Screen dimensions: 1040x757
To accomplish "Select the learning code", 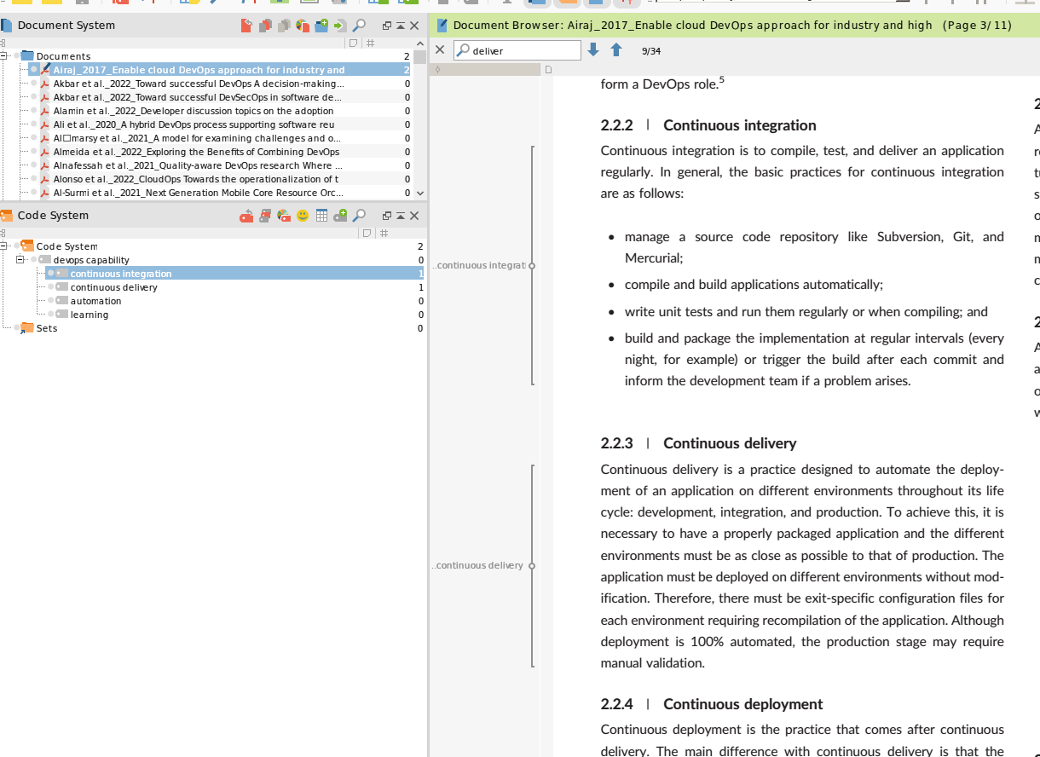I will (x=90, y=315).
